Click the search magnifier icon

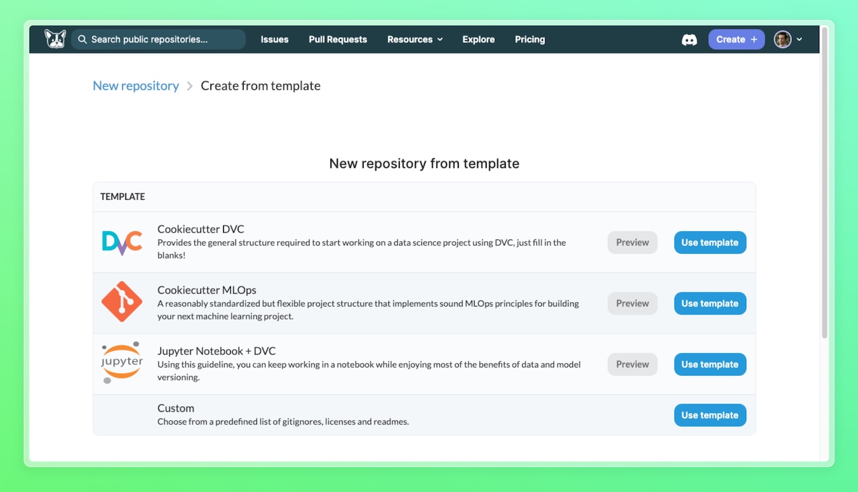(82, 39)
